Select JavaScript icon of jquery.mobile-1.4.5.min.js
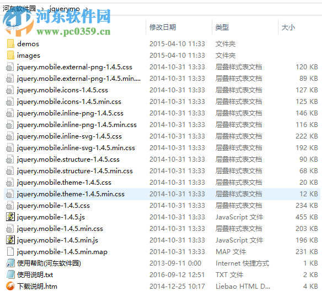 tap(10, 240)
